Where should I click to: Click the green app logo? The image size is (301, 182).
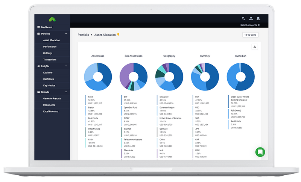point(52,19)
